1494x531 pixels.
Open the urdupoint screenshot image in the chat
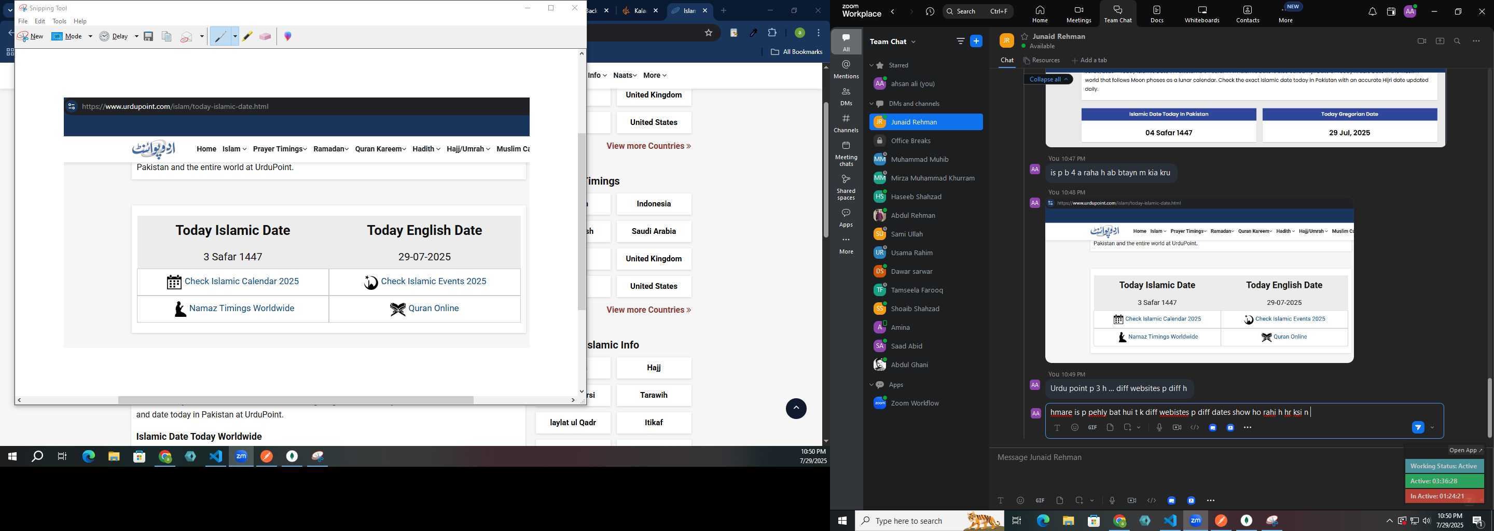tap(1199, 281)
